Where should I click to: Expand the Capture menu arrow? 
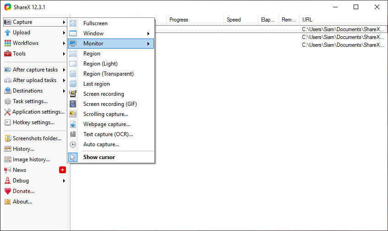pyautogui.click(x=64, y=22)
